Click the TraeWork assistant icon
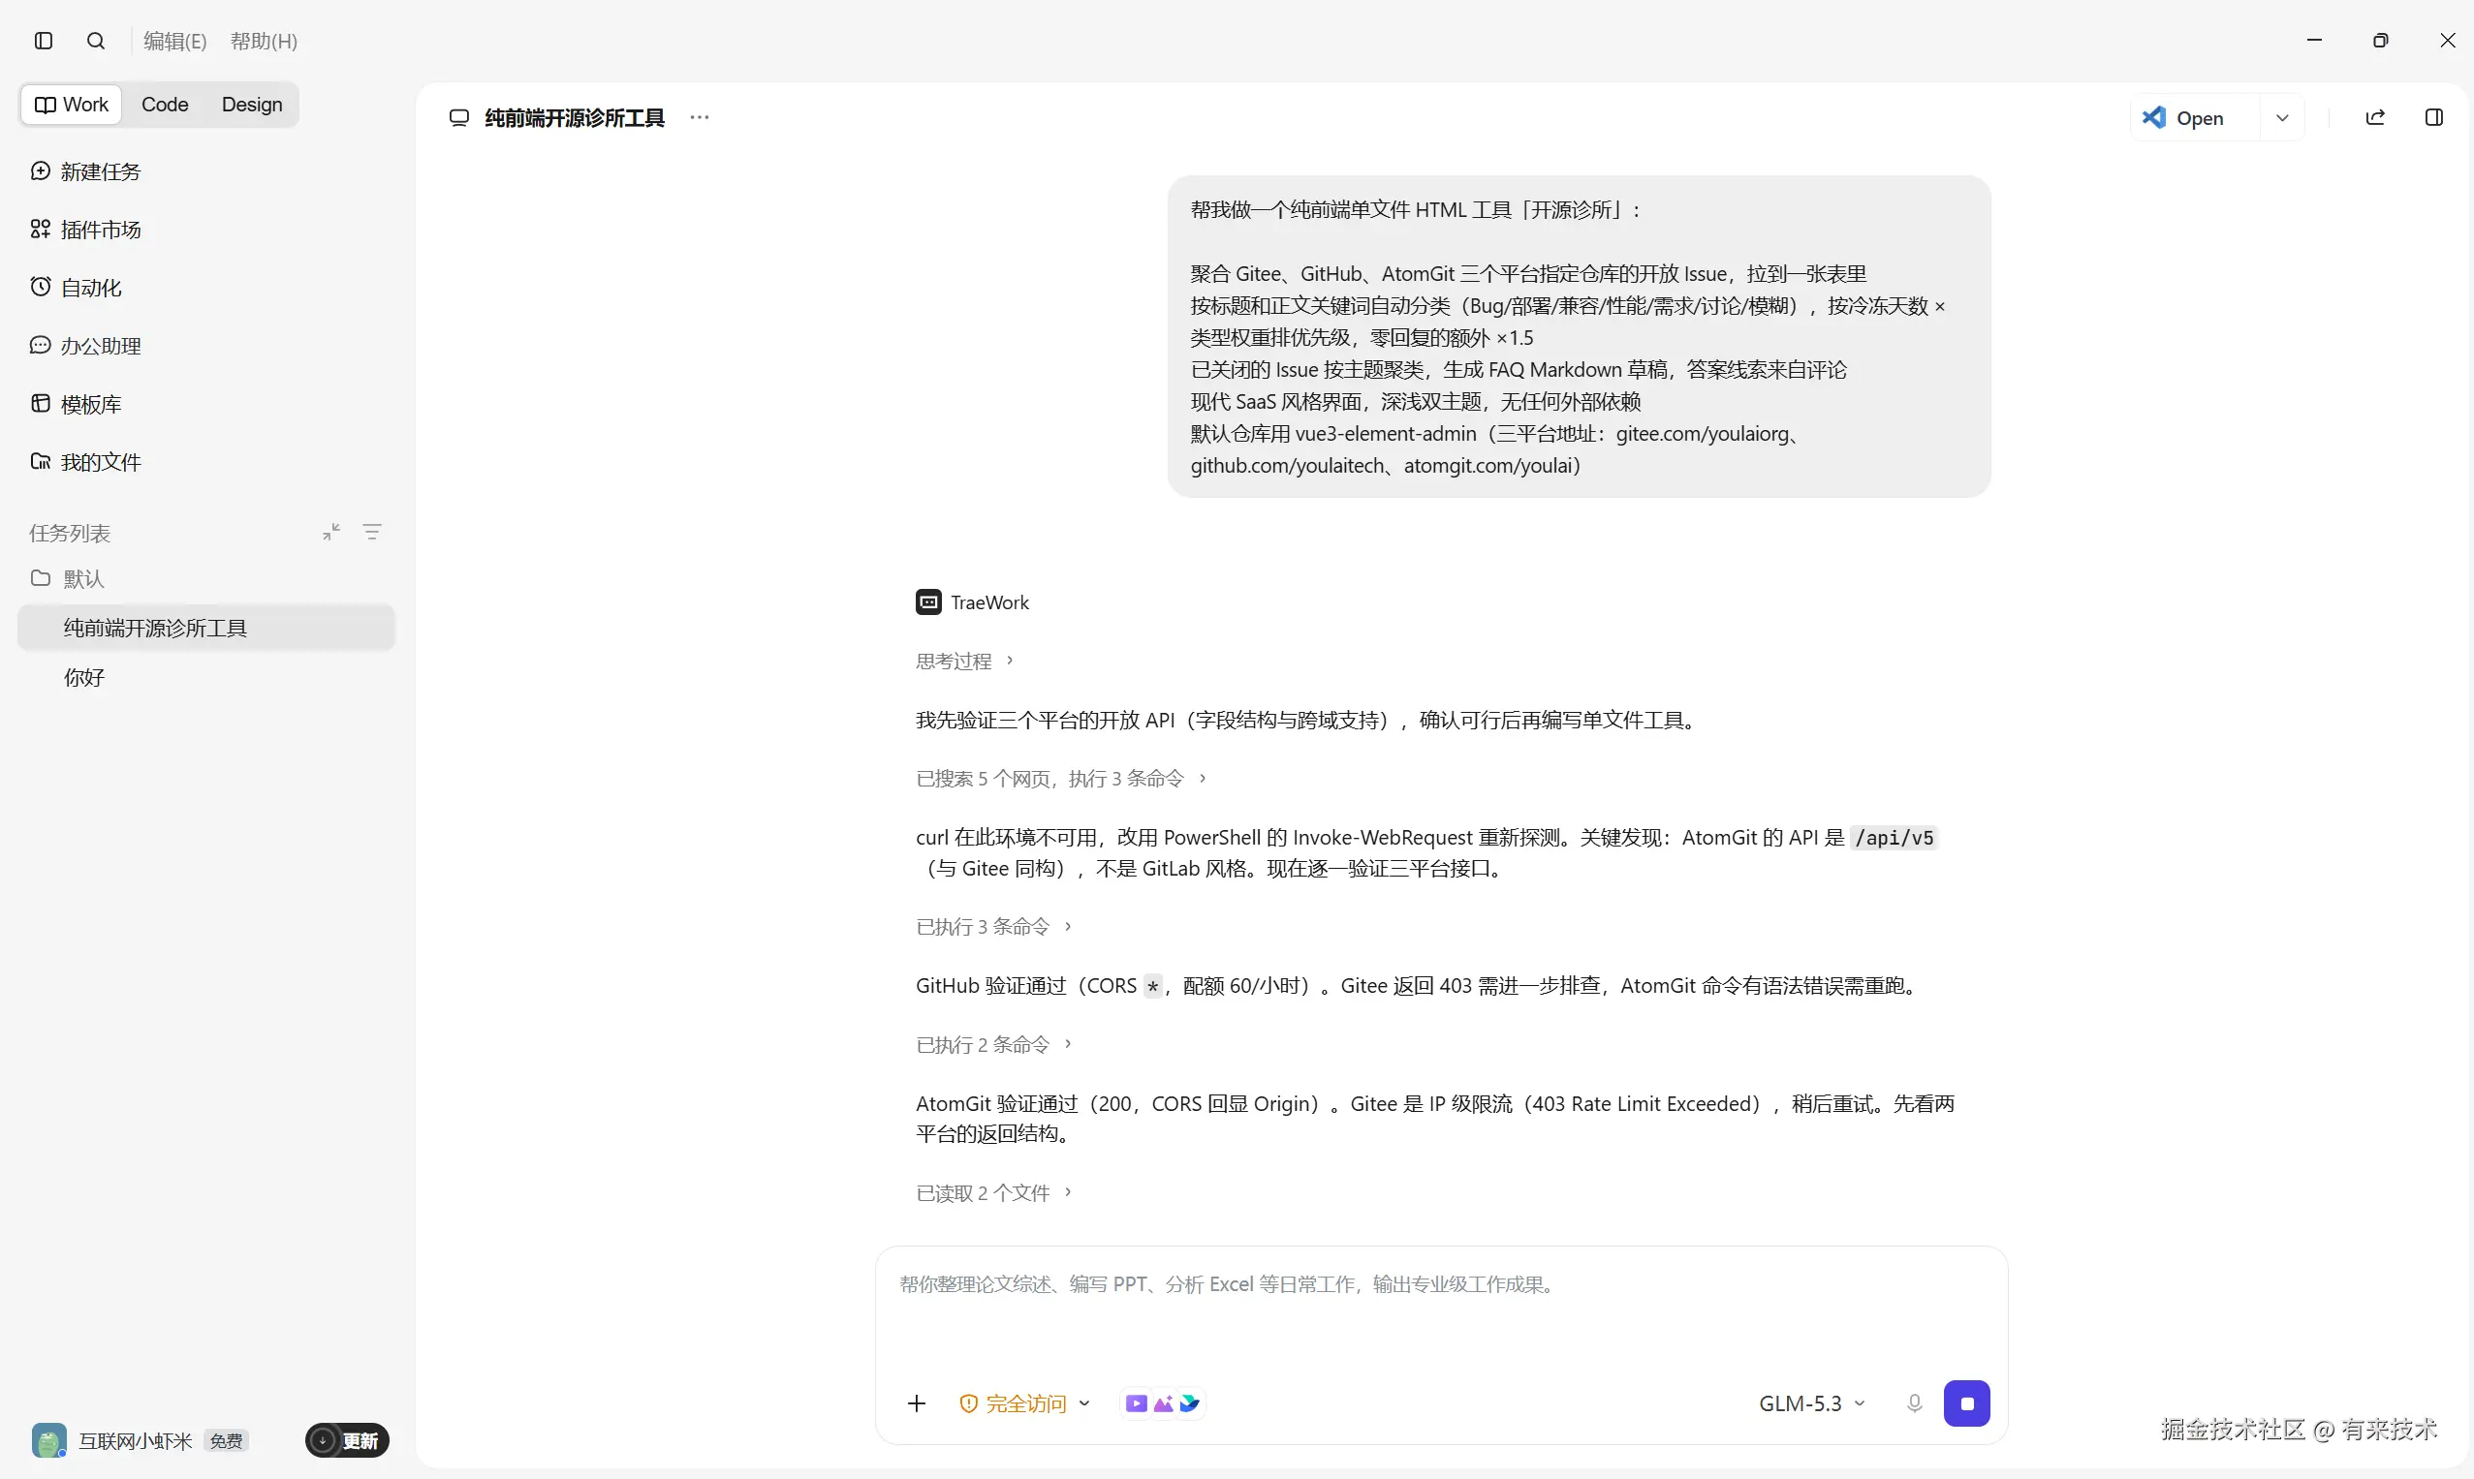 point(928,602)
